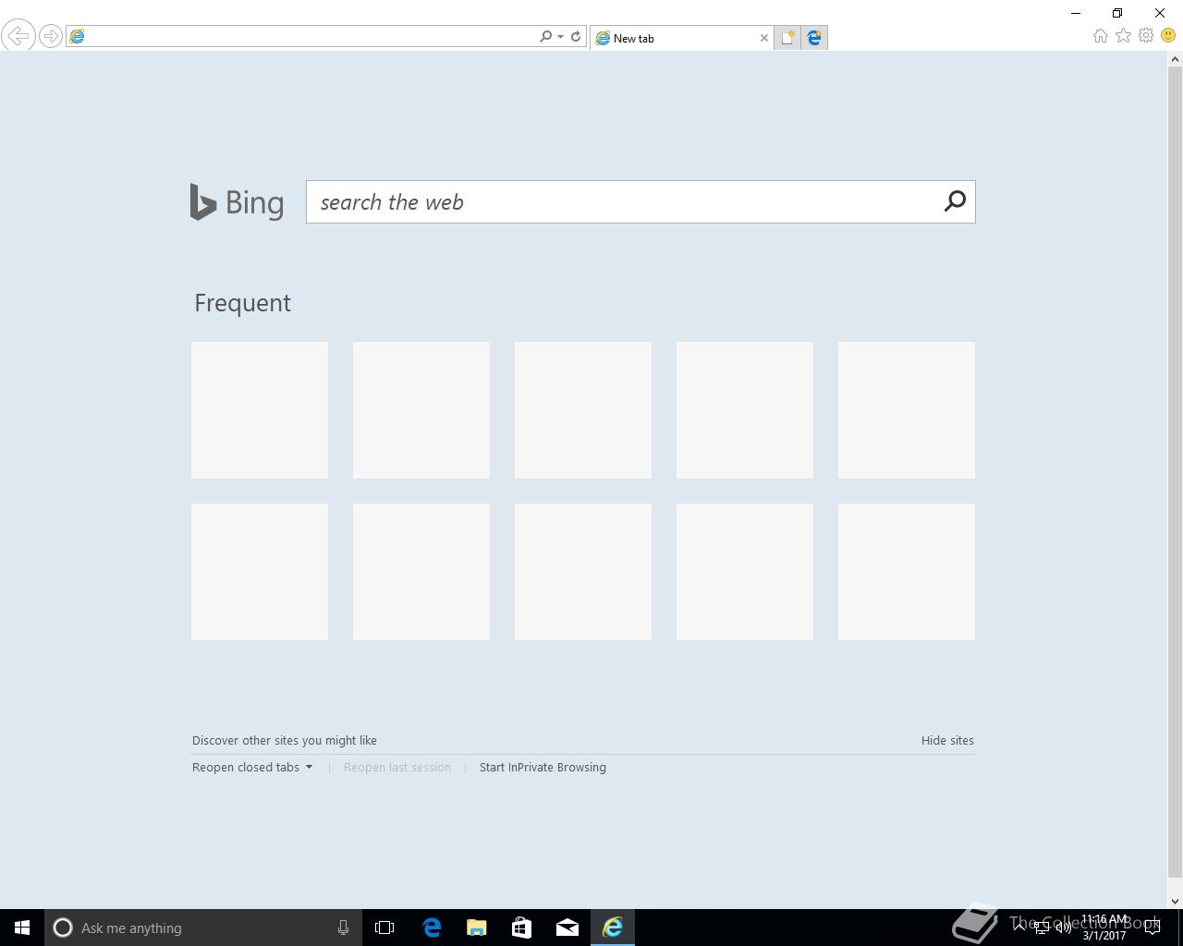
Task: Go to the Home page icon
Action: click(x=1100, y=36)
